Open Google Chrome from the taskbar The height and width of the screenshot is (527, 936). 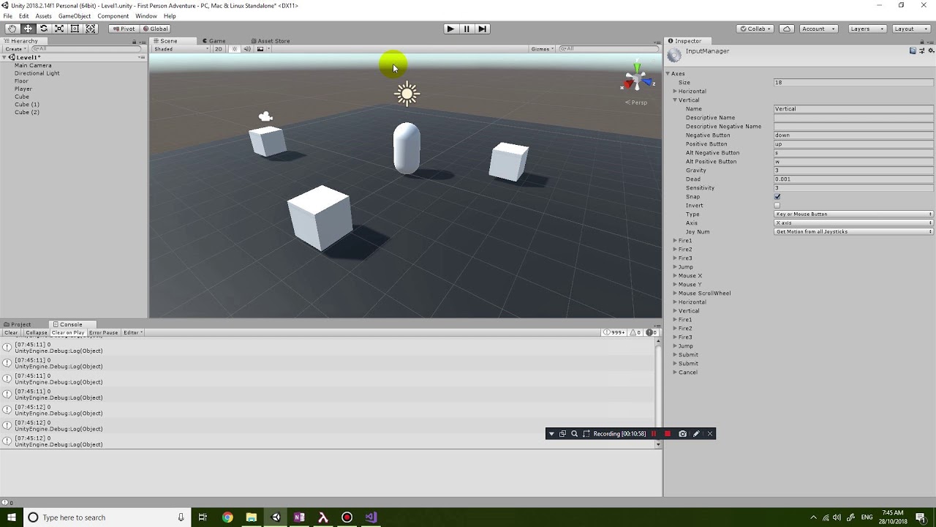227,517
